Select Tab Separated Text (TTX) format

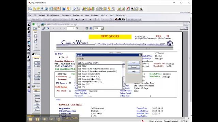pos(100,82)
